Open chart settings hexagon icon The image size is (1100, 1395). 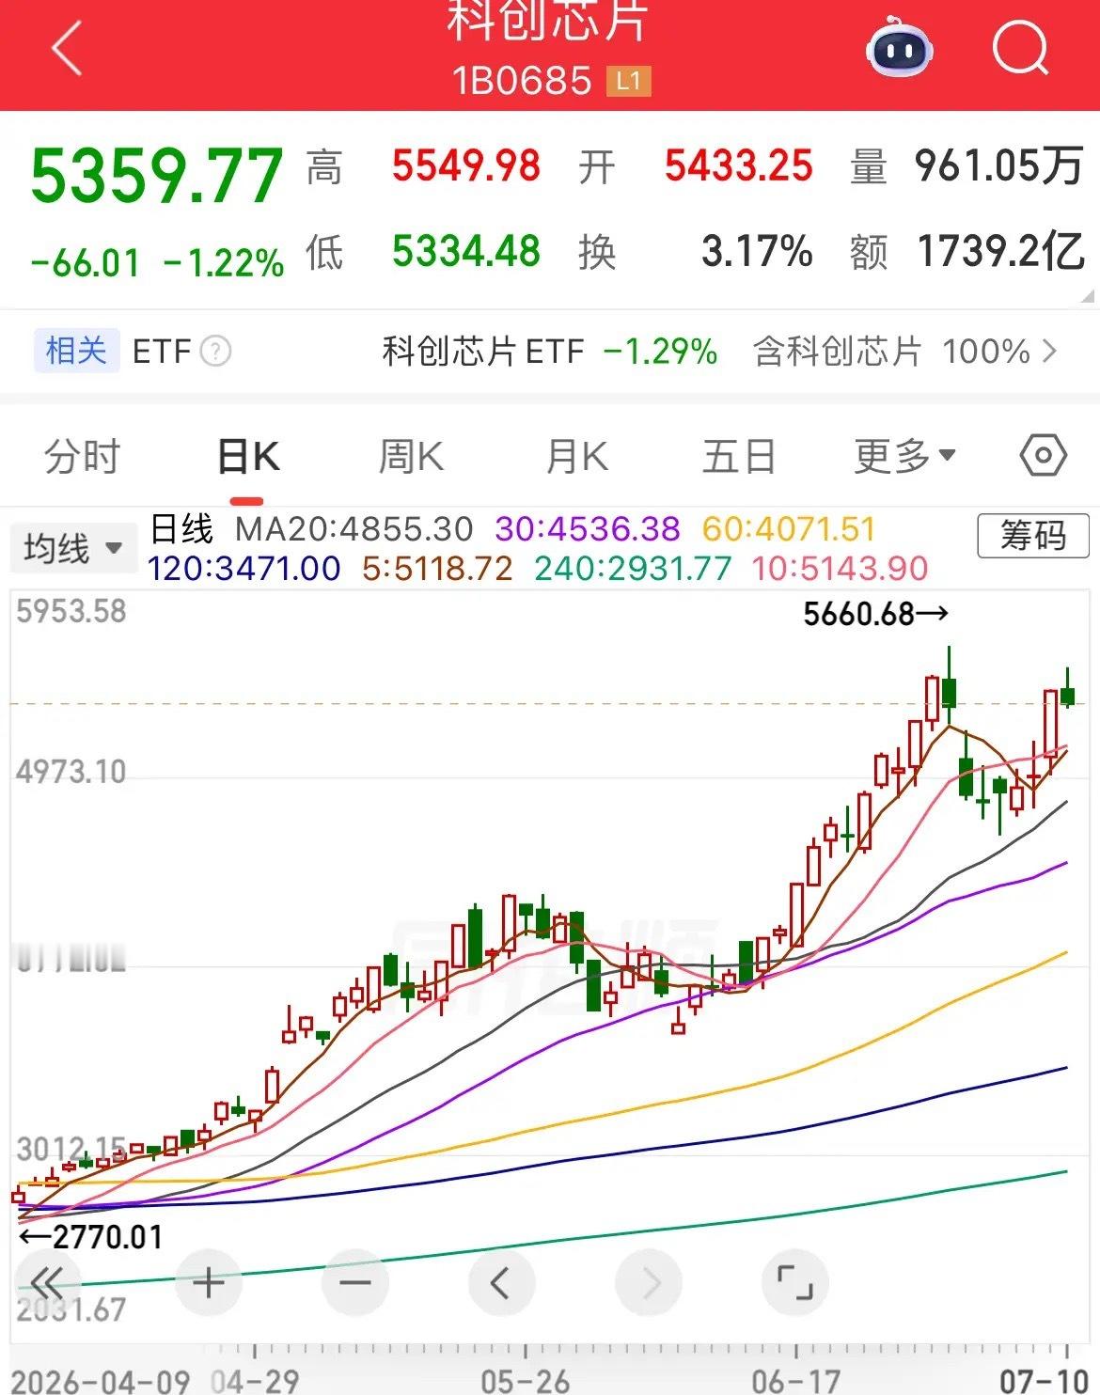(1043, 457)
